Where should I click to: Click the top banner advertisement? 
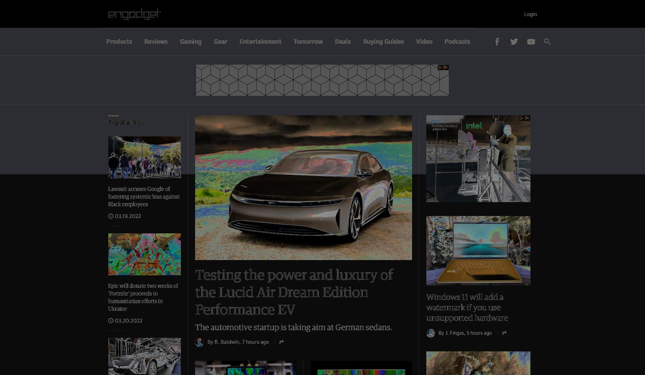pyautogui.click(x=322, y=80)
